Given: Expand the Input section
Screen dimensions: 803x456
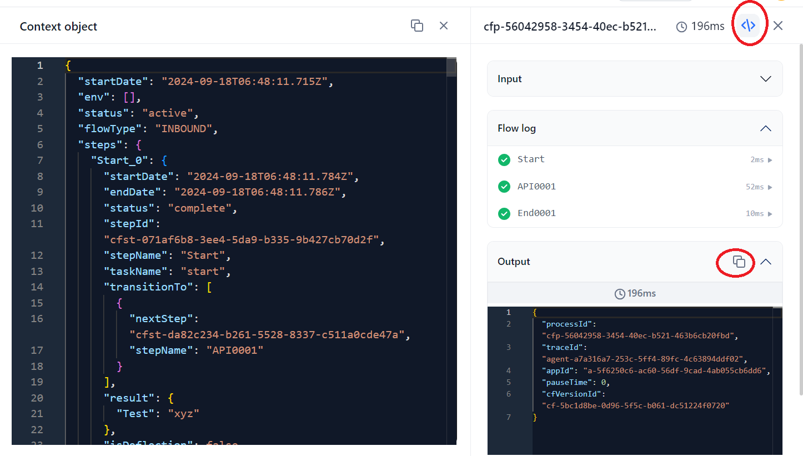Looking at the screenshot, I should pos(765,79).
